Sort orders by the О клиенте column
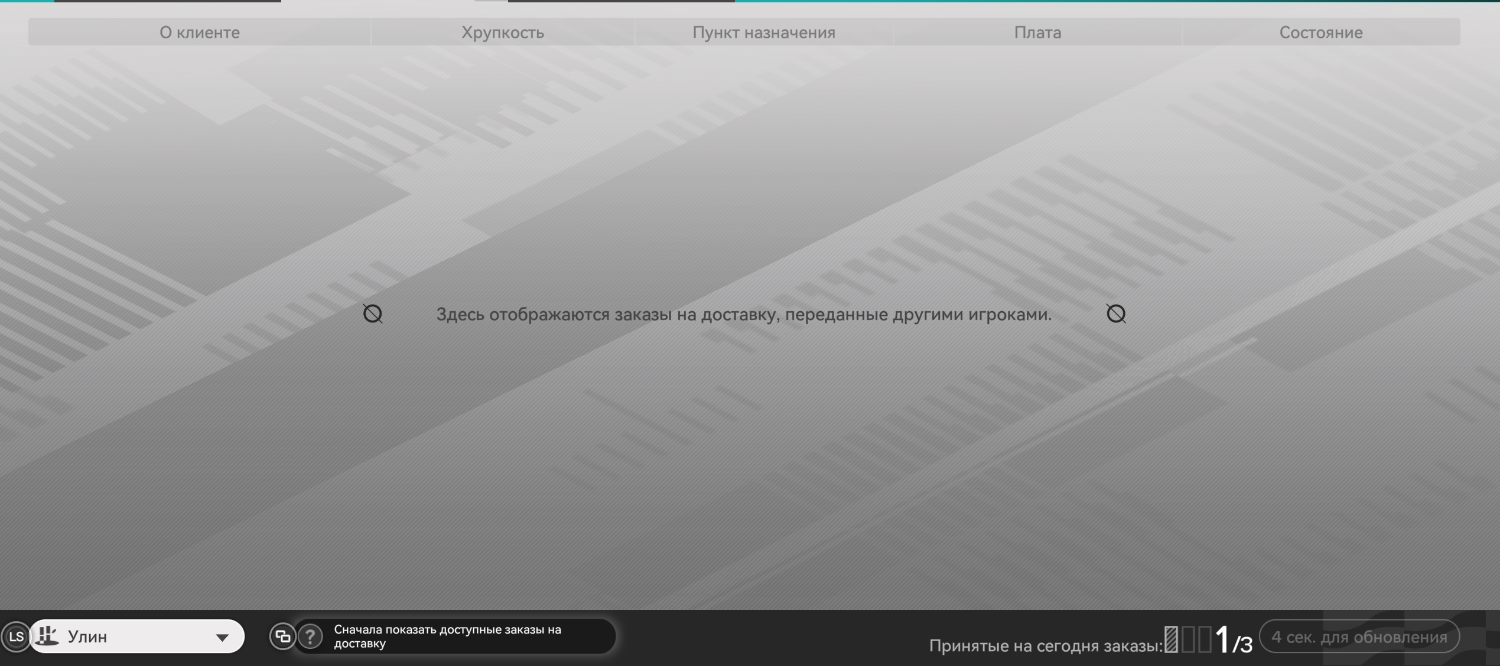 point(200,32)
